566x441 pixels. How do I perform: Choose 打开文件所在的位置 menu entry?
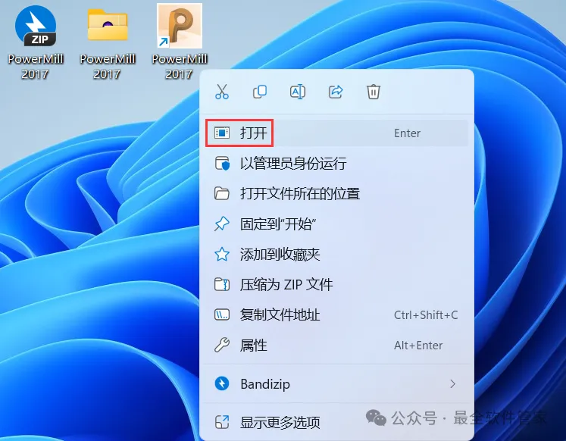coord(336,194)
